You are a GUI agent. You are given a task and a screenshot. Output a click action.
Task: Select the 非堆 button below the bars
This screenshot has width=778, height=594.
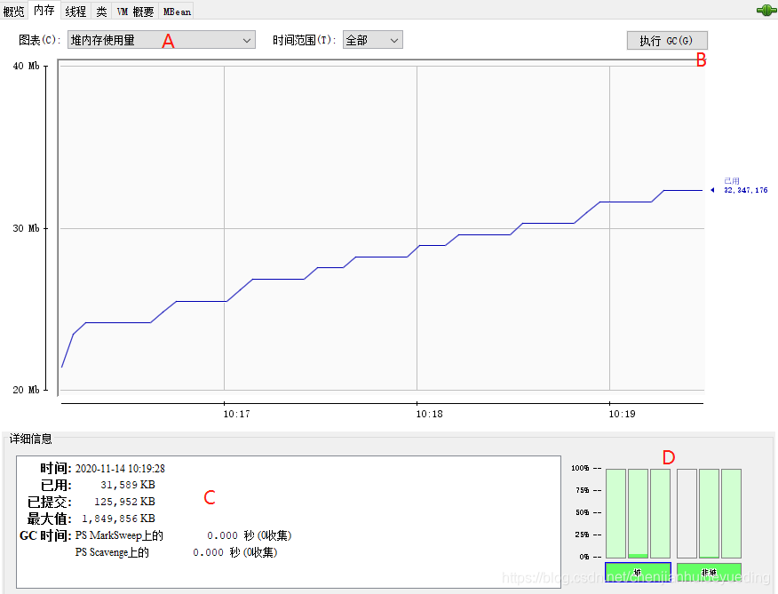coord(709,572)
